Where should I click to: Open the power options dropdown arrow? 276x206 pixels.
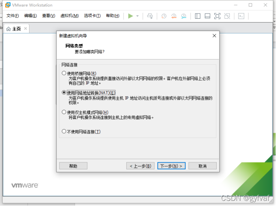(137, 16)
